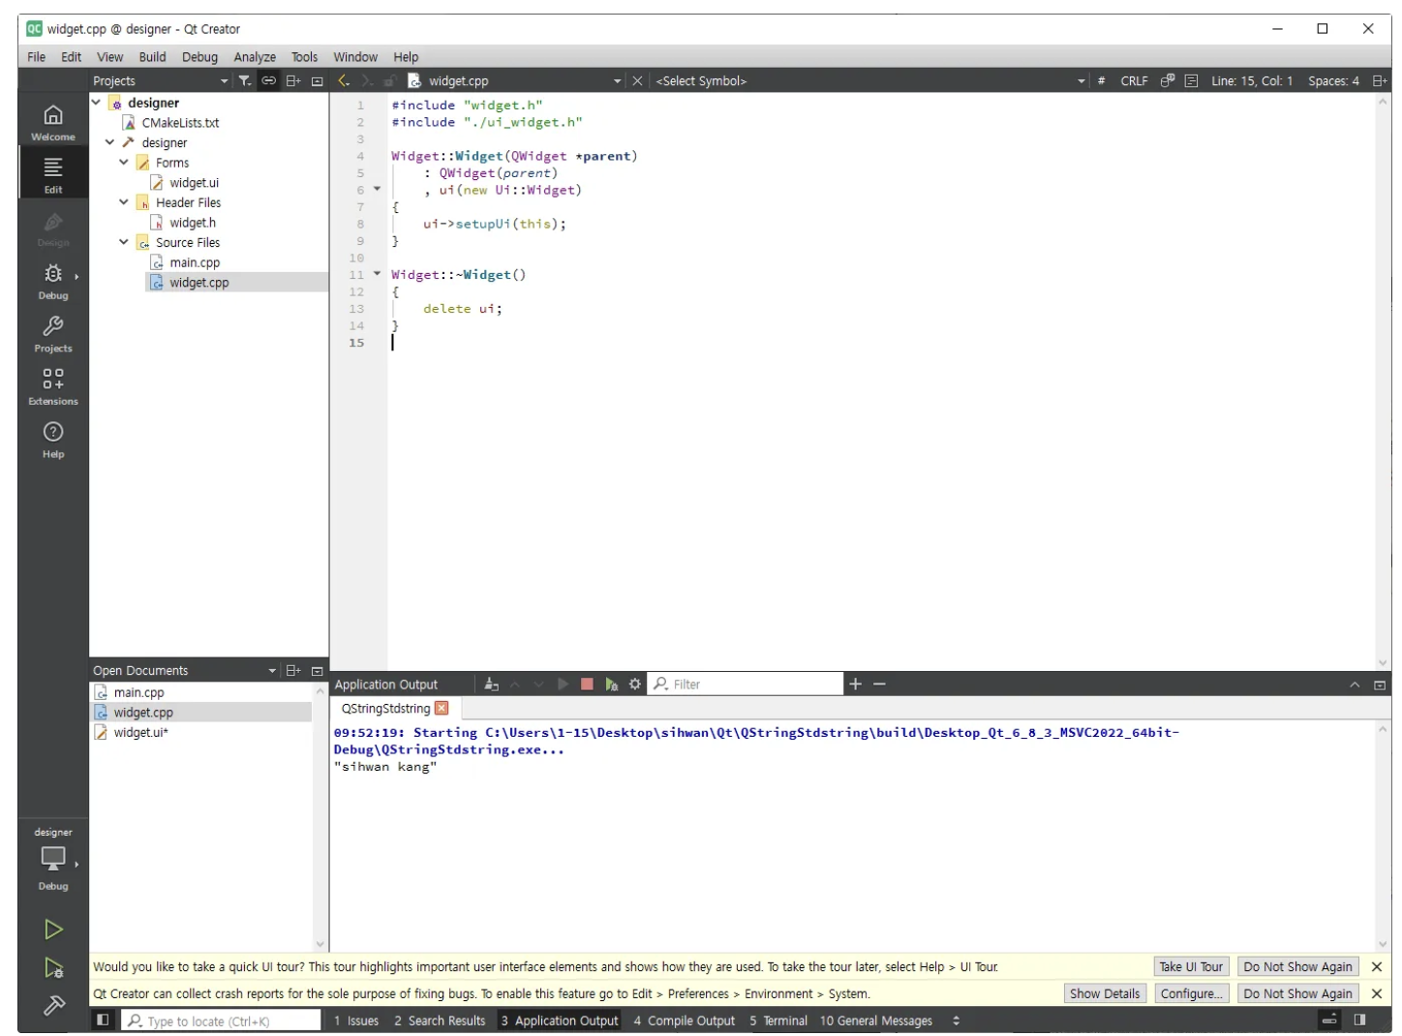Click the Configure... button
This screenshot has height=1036, width=1402.
click(x=1191, y=993)
